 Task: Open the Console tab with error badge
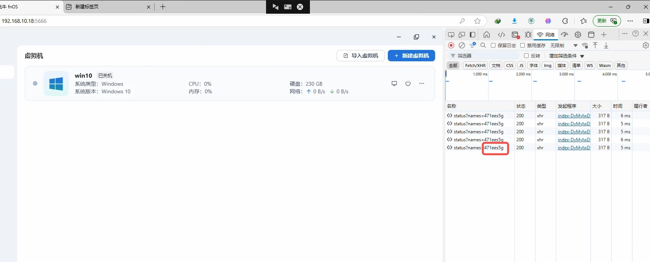(515, 35)
